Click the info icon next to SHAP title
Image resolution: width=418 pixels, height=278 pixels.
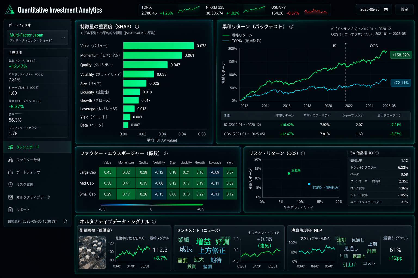[x=137, y=27]
